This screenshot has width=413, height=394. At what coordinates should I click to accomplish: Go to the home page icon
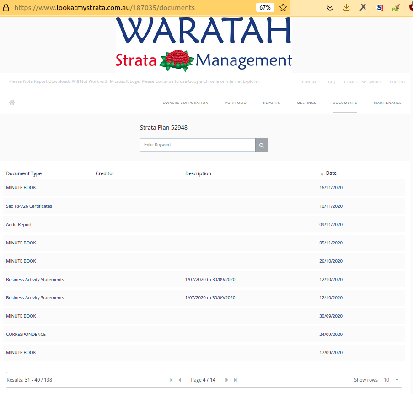(x=12, y=102)
